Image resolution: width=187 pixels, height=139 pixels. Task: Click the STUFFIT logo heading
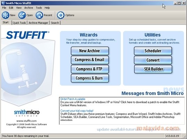[28, 35]
